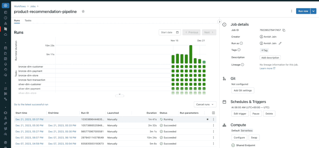Collapse the Job details side panel
Screen dimensions: 319x148
click(x=219, y=22)
